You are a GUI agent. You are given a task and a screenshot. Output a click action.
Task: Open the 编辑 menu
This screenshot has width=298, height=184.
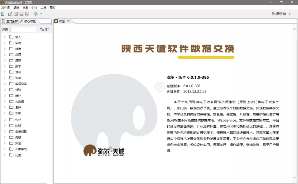pyautogui.click(x=16, y=7)
